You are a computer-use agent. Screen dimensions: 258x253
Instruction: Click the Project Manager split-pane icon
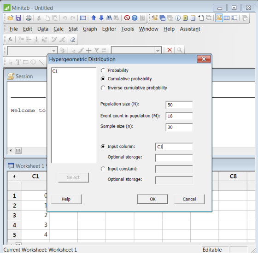[x=234, y=18]
